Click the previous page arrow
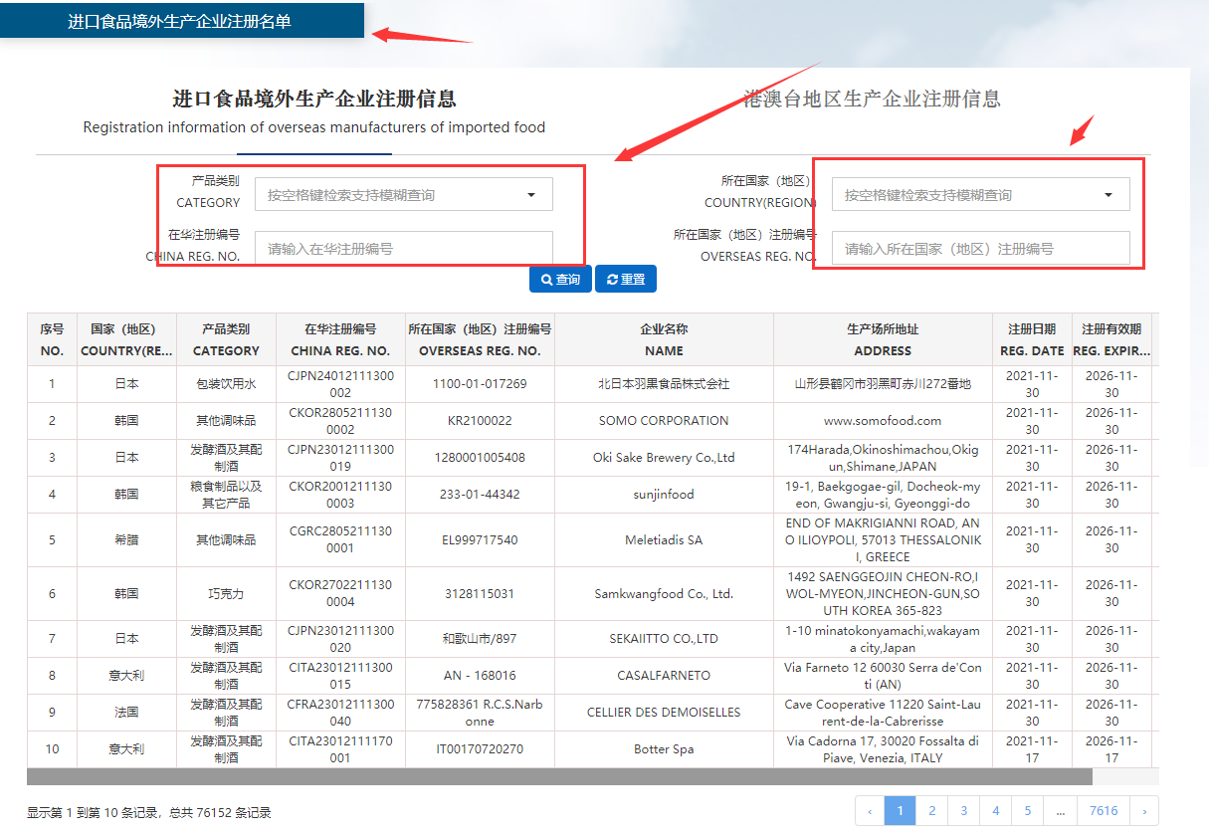Image resolution: width=1209 pixels, height=835 pixels. (x=870, y=811)
